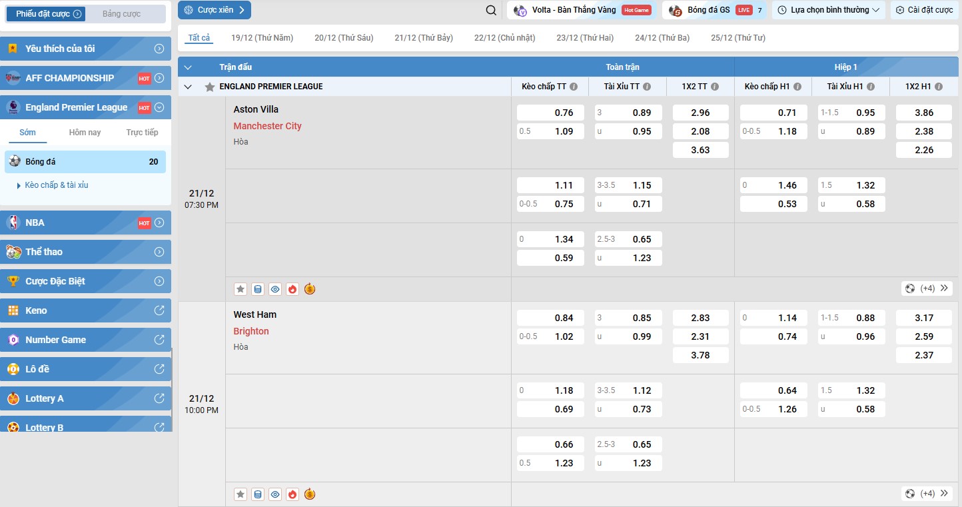Favorite the West Ham match with star
The height and width of the screenshot is (507, 962).
click(x=240, y=494)
